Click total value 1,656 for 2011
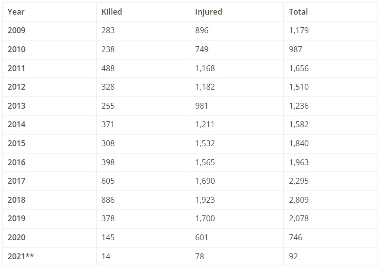Image resolution: width=380 pixels, height=268 pixels. point(299,69)
